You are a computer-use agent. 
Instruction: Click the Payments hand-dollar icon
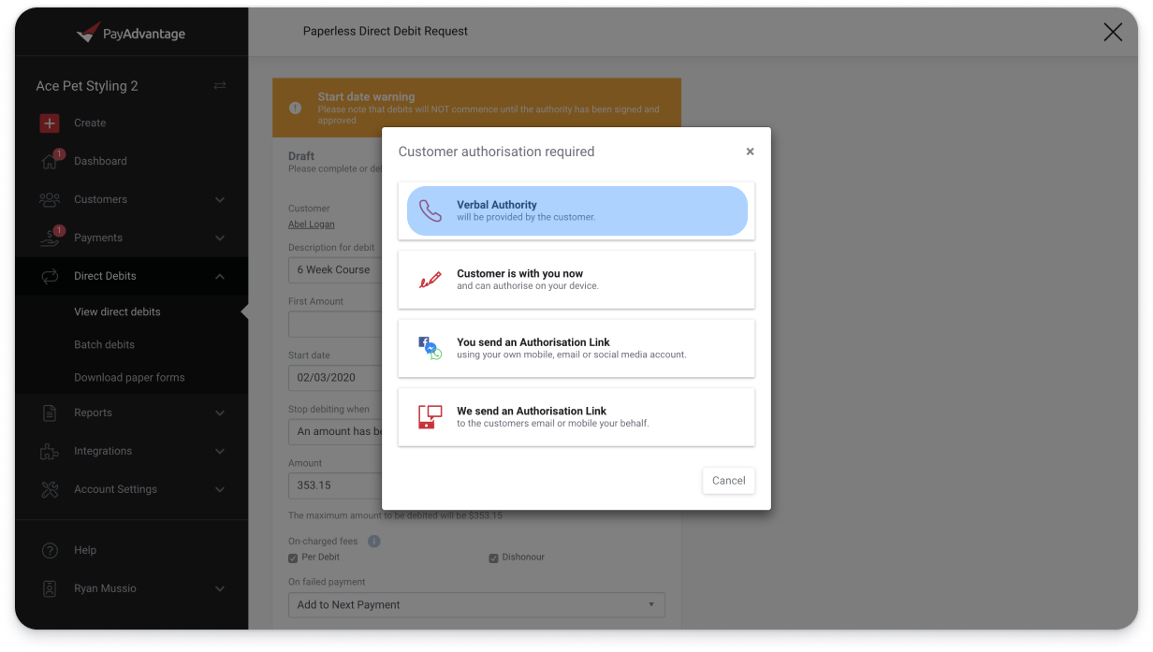(x=50, y=238)
